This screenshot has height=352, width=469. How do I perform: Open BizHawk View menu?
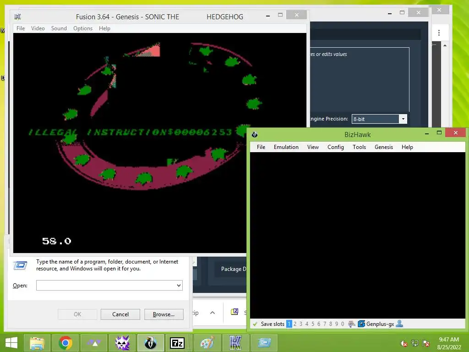[x=313, y=147]
